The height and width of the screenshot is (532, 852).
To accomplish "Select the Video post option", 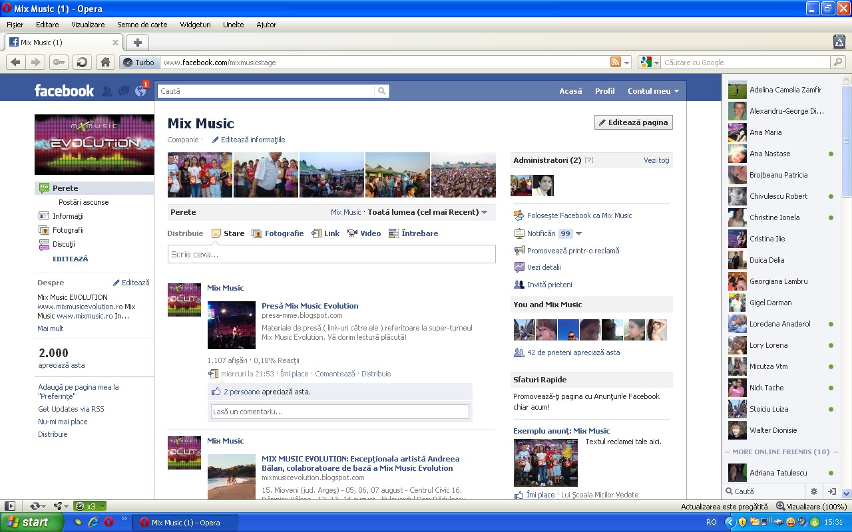I will point(364,233).
